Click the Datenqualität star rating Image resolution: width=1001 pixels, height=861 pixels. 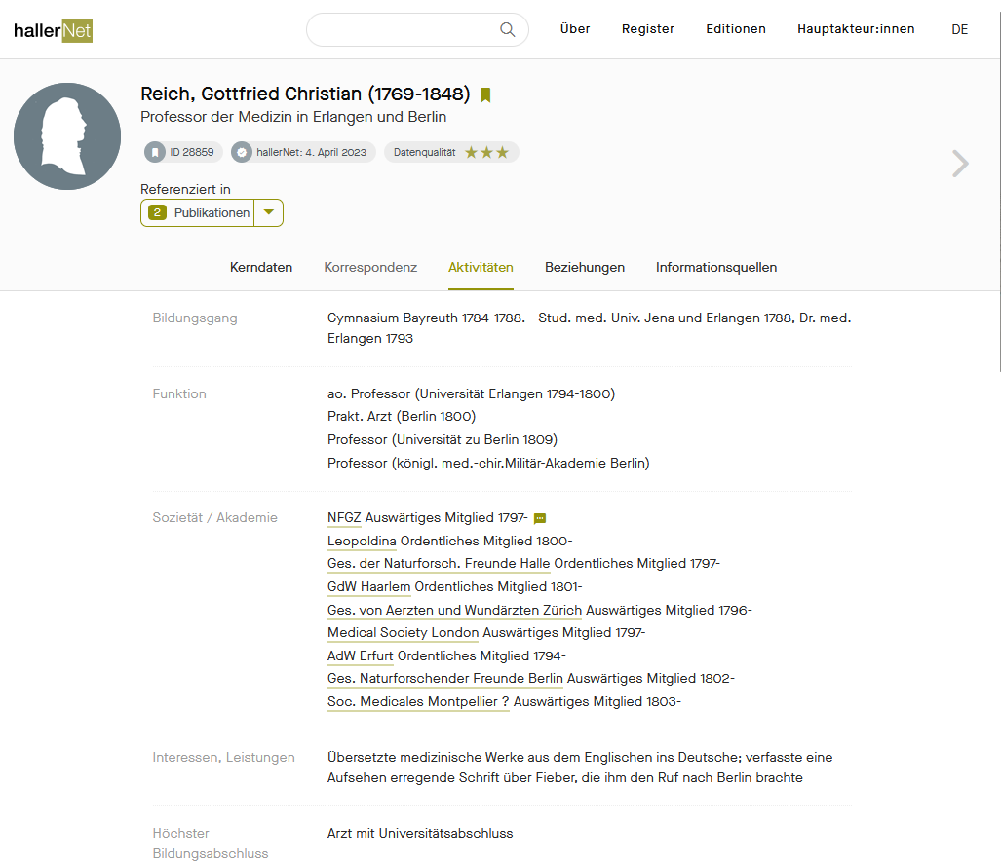pos(486,153)
